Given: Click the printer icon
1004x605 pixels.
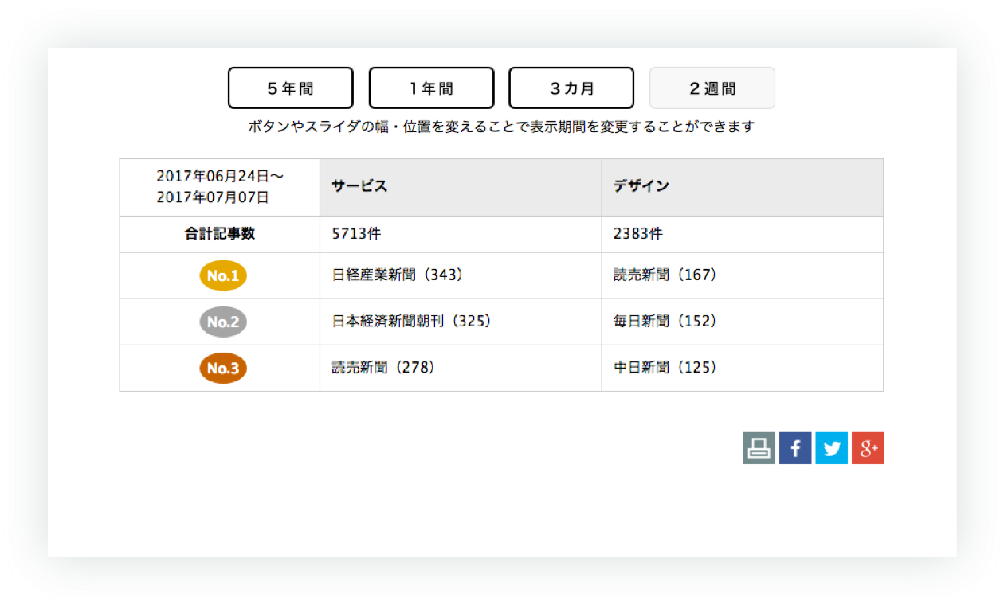Looking at the screenshot, I should (759, 448).
